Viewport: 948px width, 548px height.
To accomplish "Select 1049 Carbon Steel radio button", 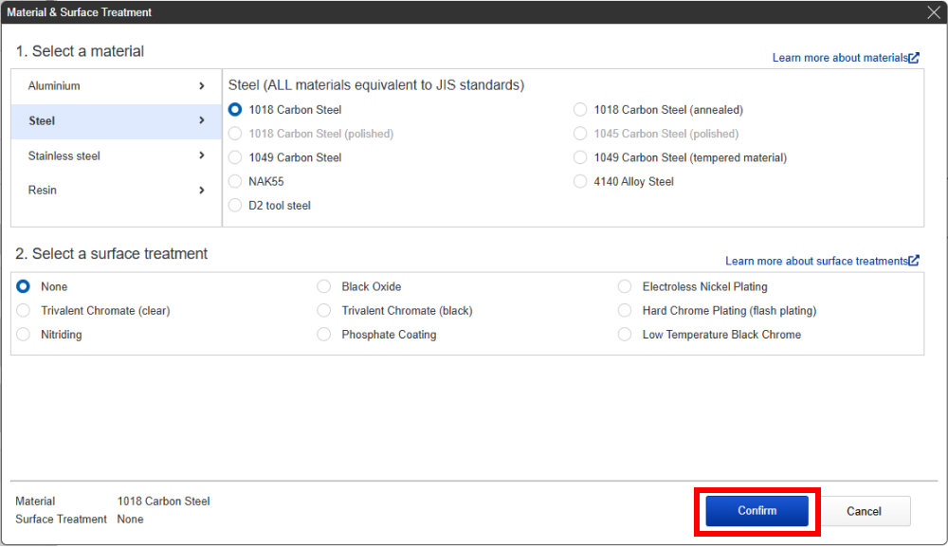I will 235,157.
